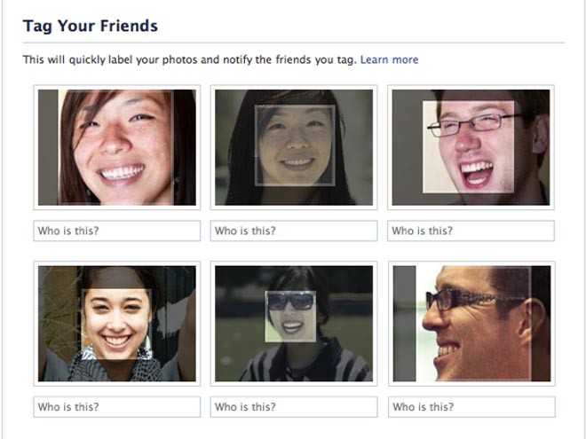Viewport: 586px width, 439px height.
Task: Click 'Who is this?' under top-middle photo
Action: (x=294, y=231)
